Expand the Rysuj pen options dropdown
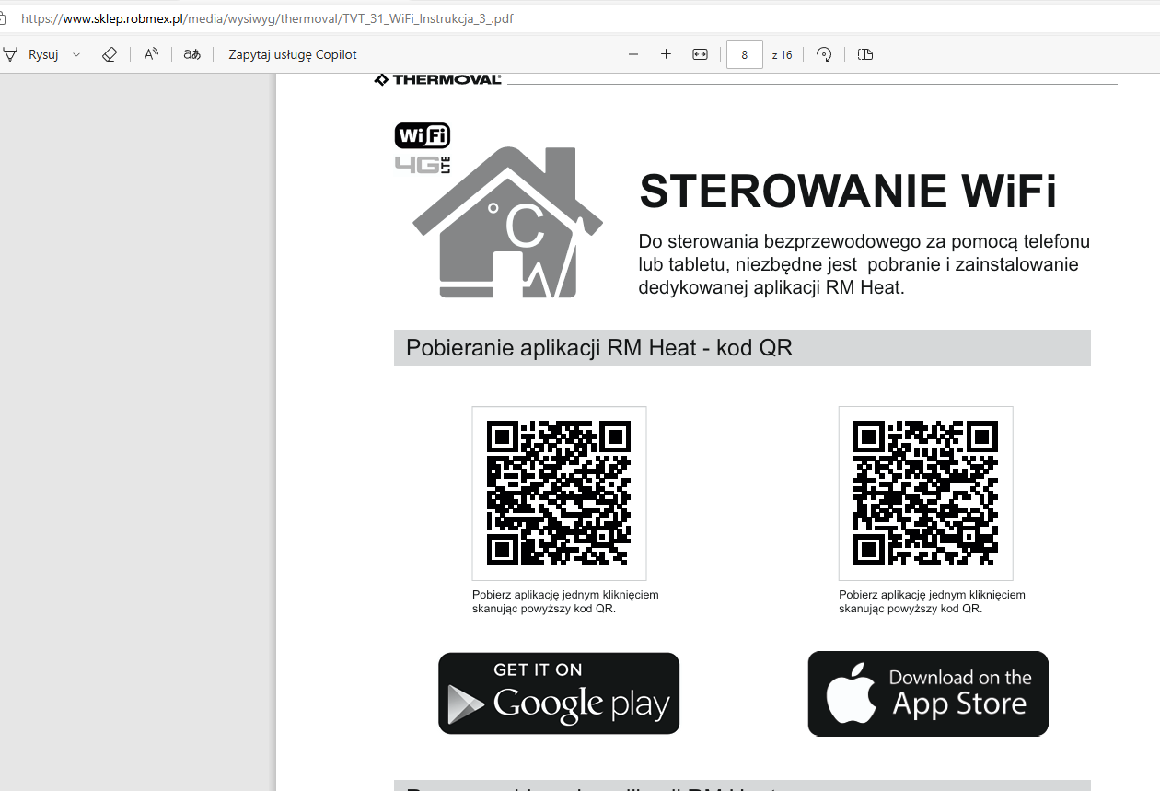This screenshot has width=1160, height=791. tap(76, 54)
